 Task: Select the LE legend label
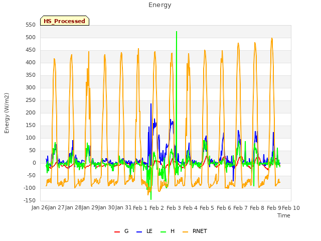(x=149, y=231)
